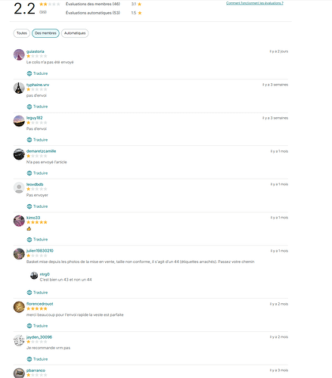Click ntrg0's small reply avatar
This screenshot has width=332, height=378.
pyautogui.click(x=34, y=275)
